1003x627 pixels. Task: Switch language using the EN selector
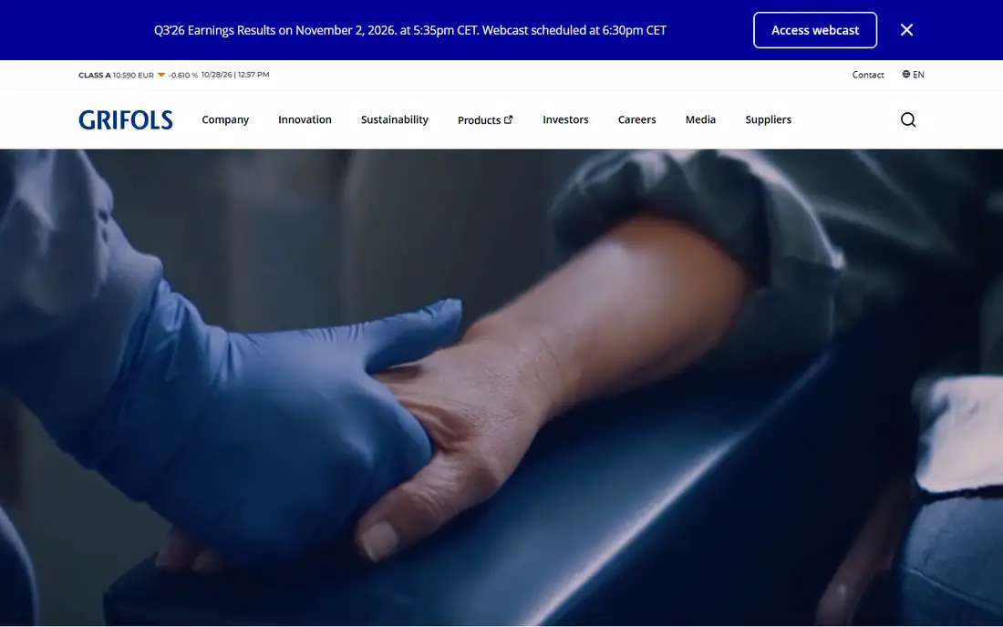[x=914, y=74]
